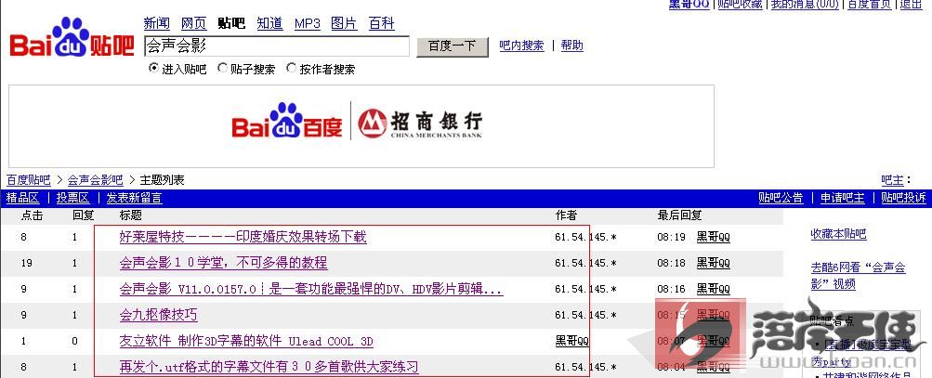The height and width of the screenshot is (378, 932).
Task: Open the 会九抠像技巧 thread
Action: coord(159,315)
